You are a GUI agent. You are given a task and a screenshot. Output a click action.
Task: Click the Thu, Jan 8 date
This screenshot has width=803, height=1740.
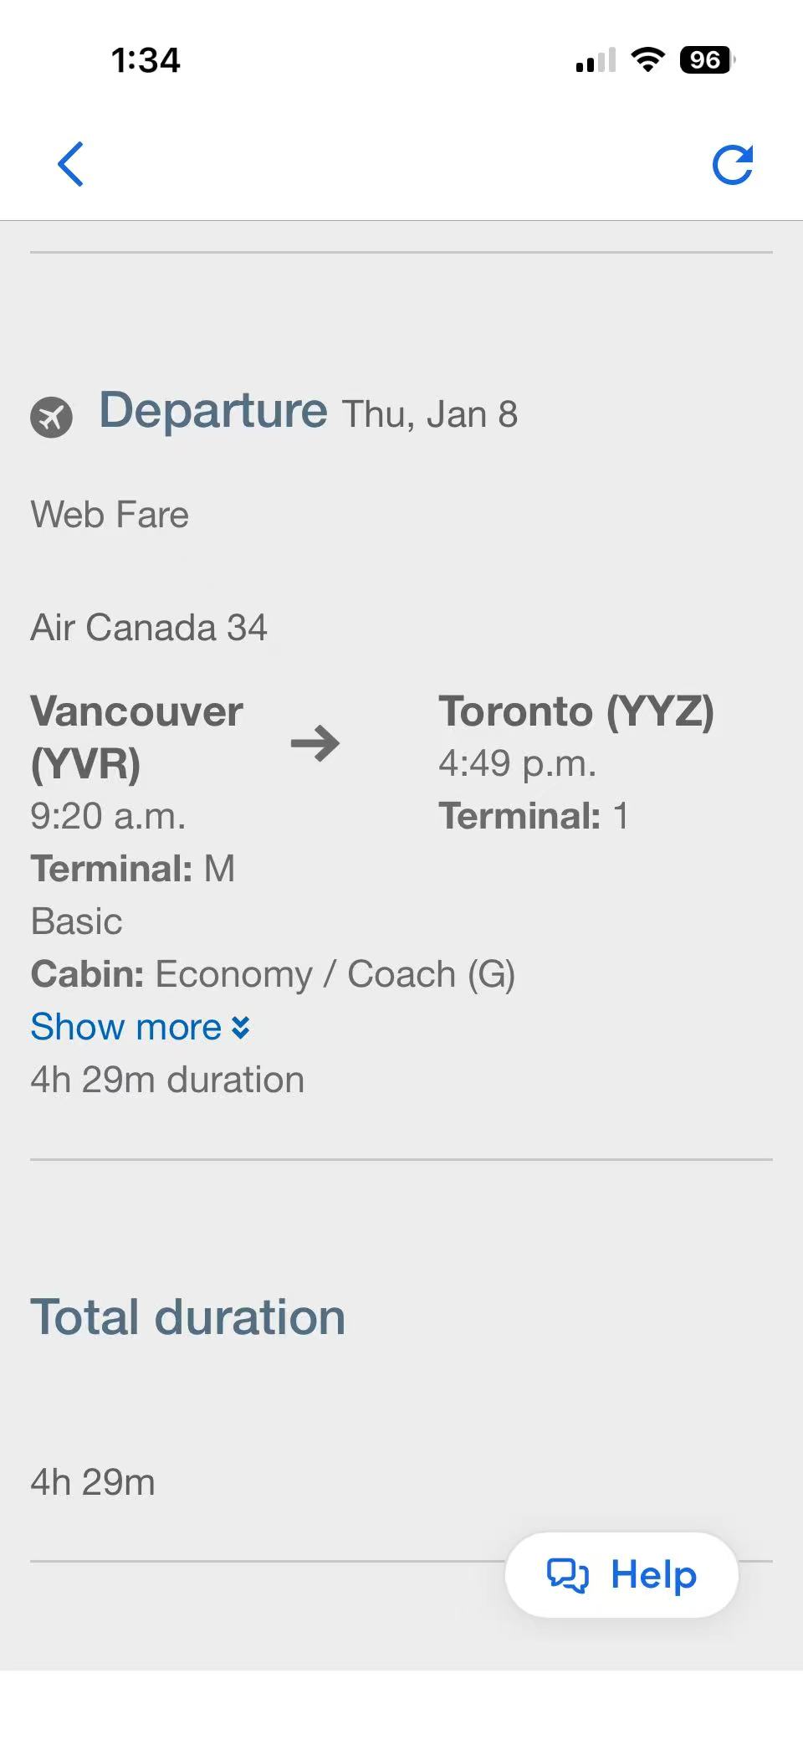430,414
